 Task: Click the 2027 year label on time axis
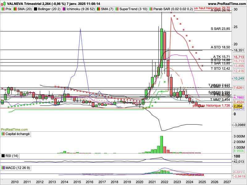(227, 182)
